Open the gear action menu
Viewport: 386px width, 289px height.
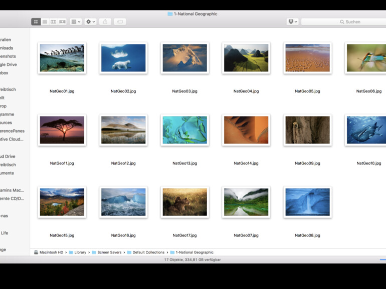pyautogui.click(x=91, y=22)
